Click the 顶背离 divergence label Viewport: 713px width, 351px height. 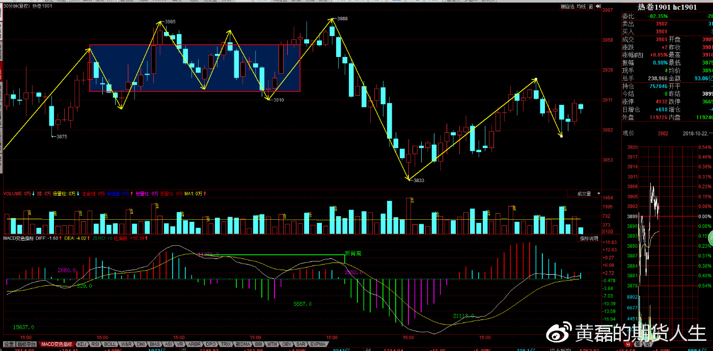pos(353,252)
